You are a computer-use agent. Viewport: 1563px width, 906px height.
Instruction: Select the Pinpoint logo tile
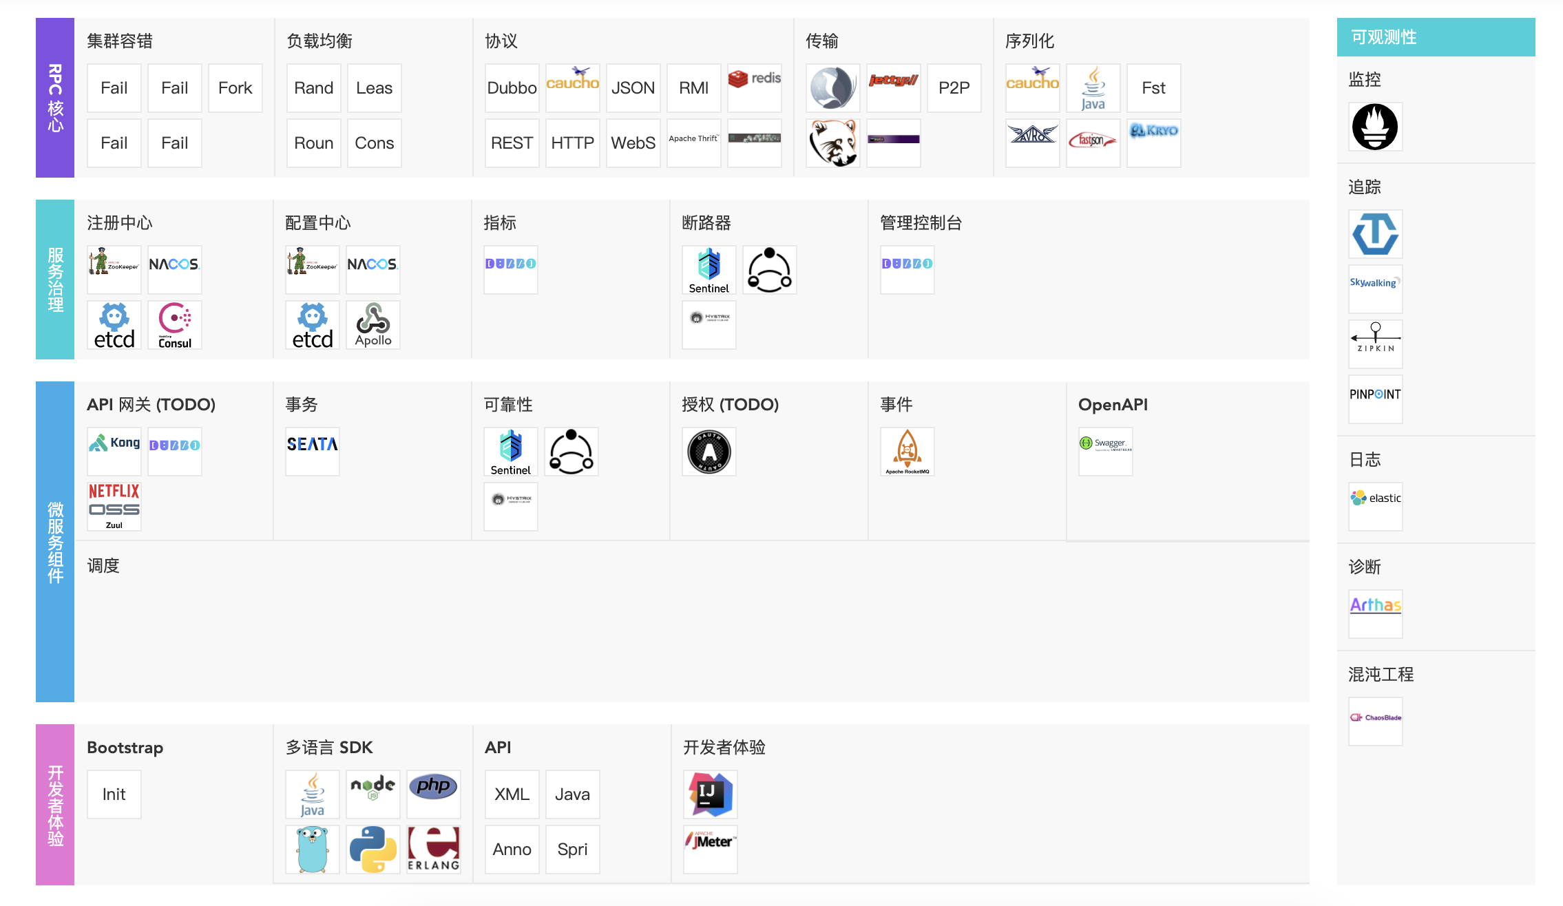click(1375, 399)
